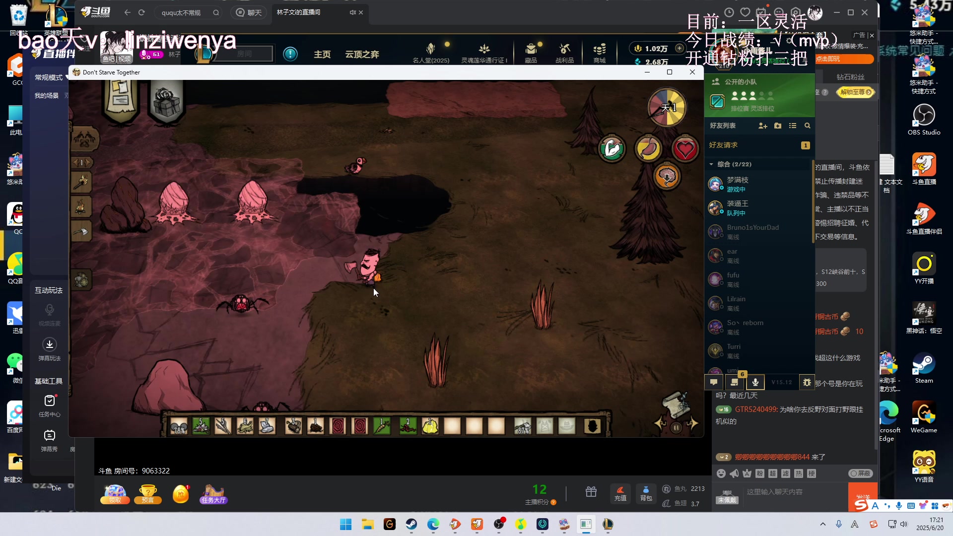Click the flexed-arm mightiness meter

pos(612,149)
